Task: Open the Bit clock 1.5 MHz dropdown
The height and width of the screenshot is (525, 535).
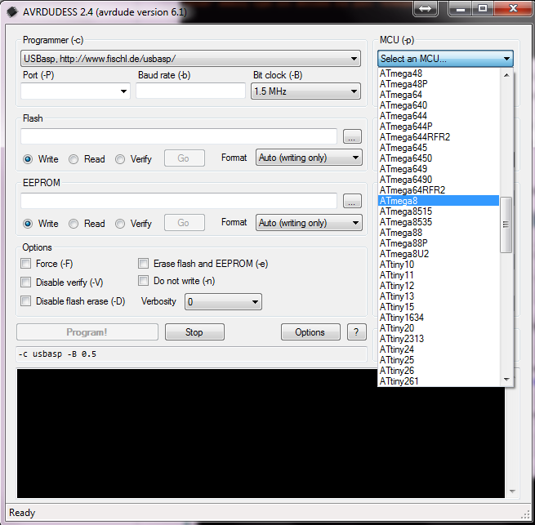Action: (305, 91)
